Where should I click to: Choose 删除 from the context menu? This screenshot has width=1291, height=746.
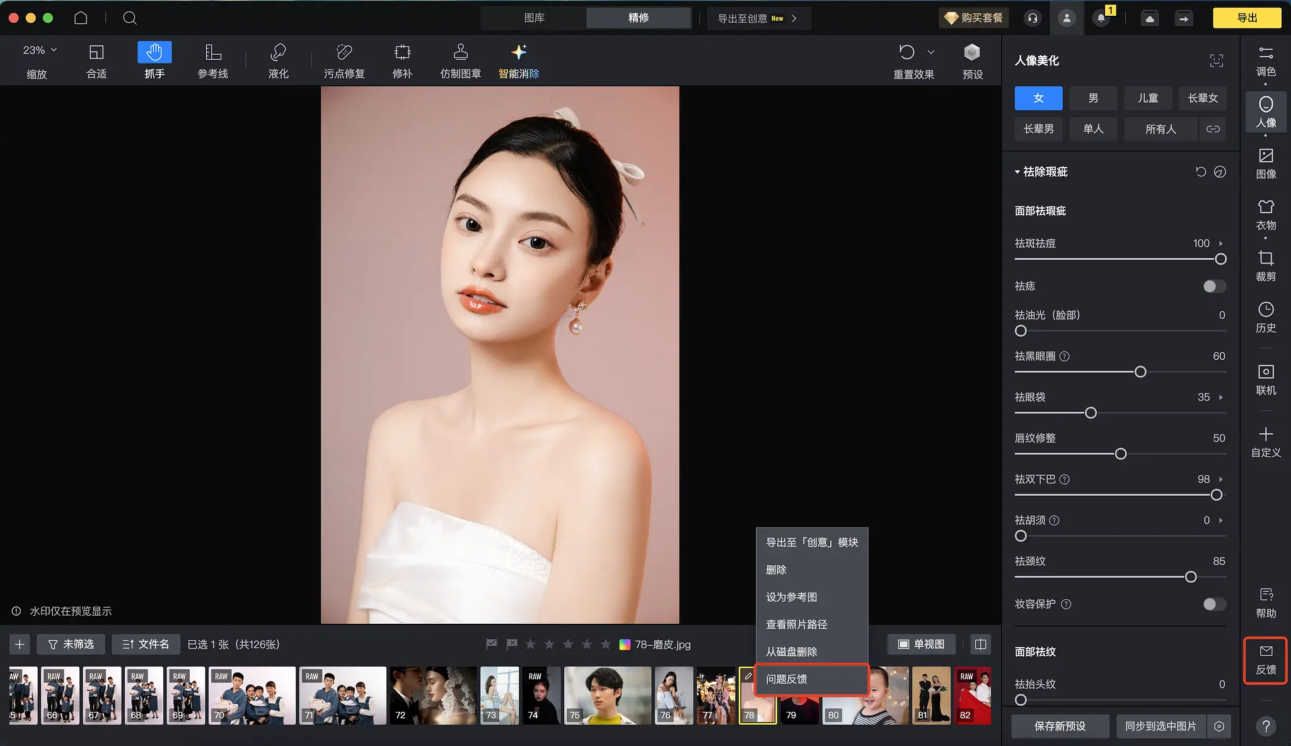click(812, 570)
